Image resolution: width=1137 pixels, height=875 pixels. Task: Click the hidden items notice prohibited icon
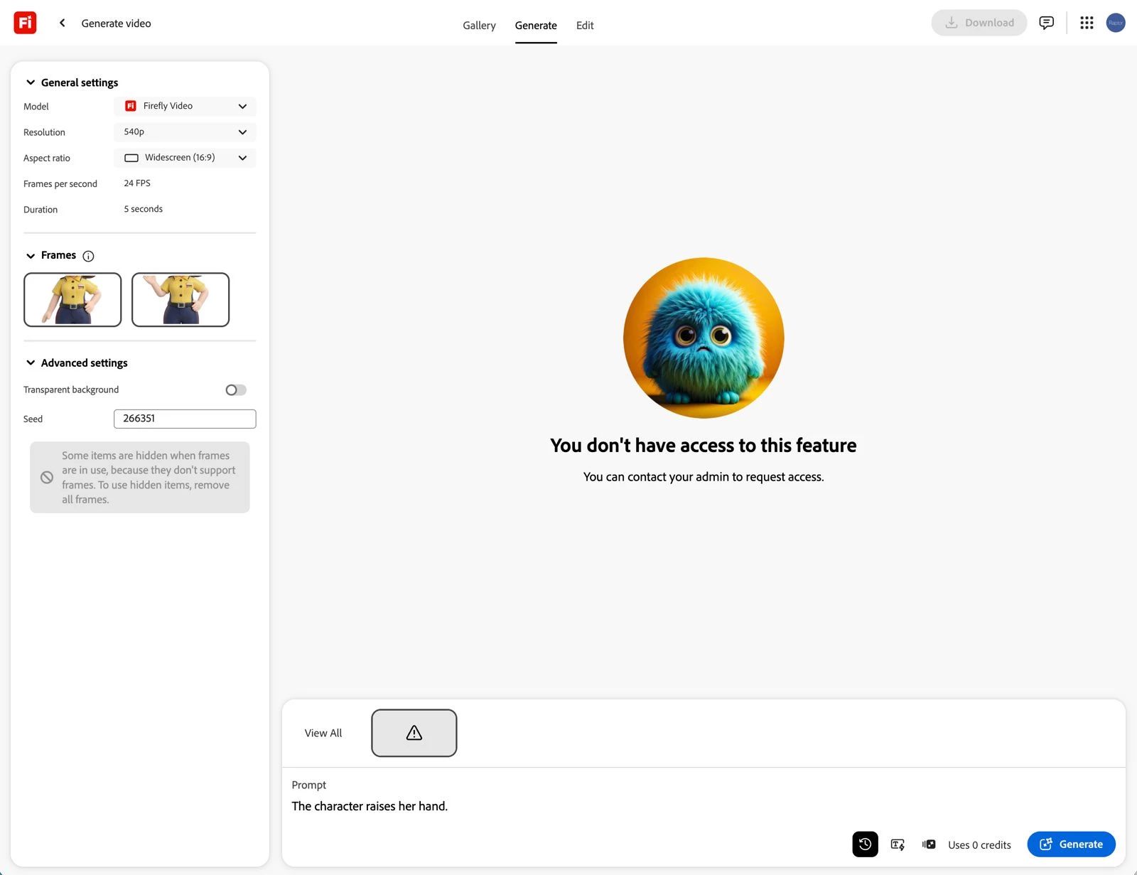coord(47,478)
